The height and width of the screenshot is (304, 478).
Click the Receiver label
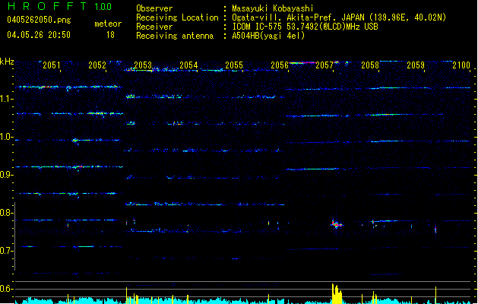154,27
